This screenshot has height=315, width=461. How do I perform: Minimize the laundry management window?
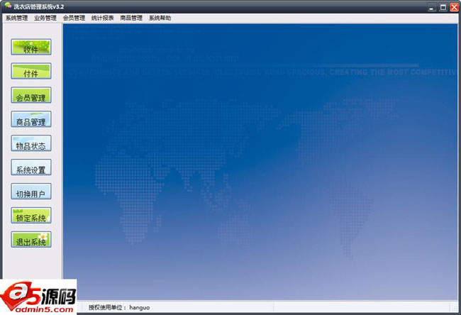pyautogui.click(x=432, y=7)
